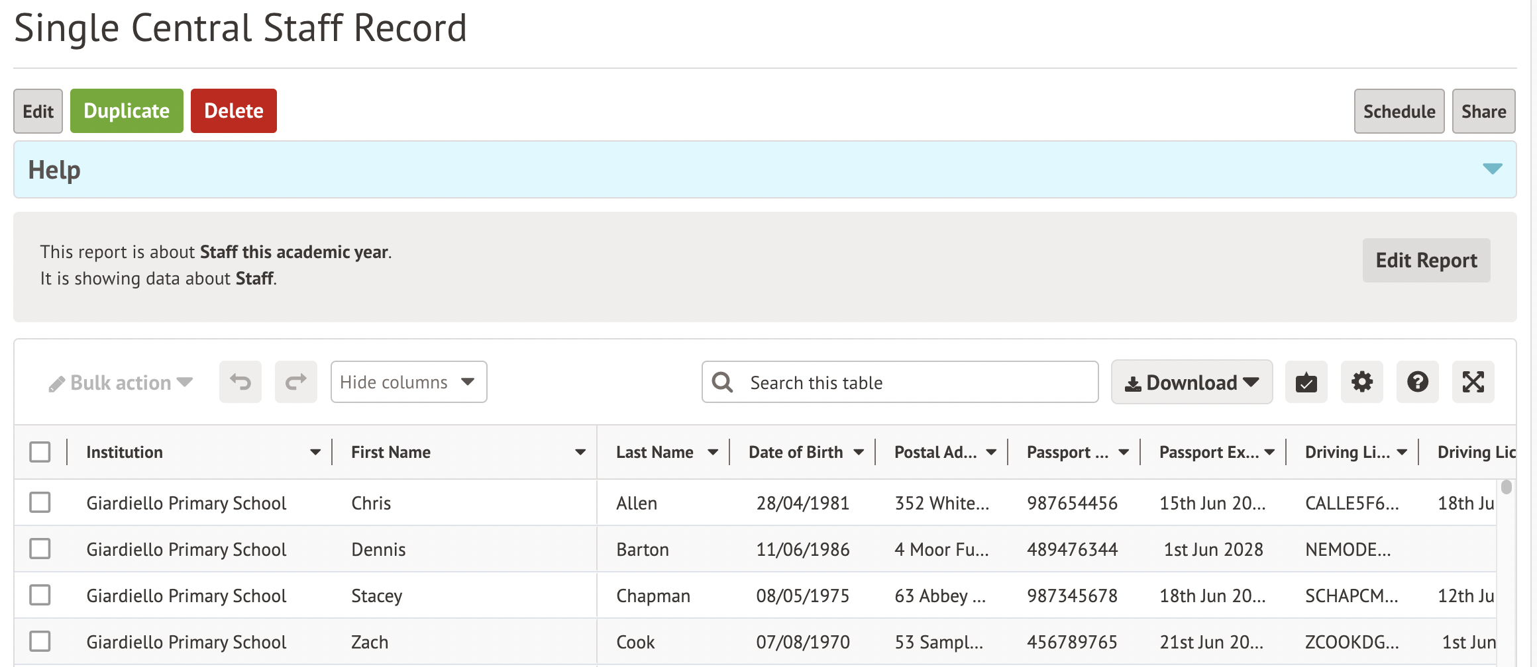Select the Chris Allen row checkbox
Screen dimensions: 1537x667
[x=40, y=502]
